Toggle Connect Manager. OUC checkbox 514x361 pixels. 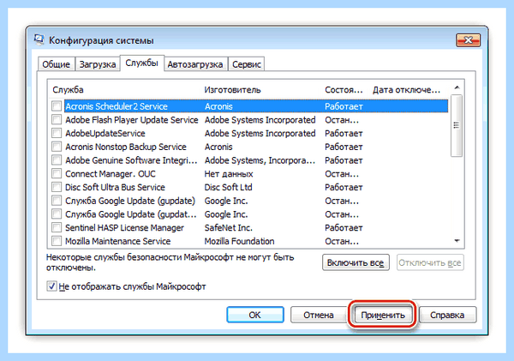57,173
